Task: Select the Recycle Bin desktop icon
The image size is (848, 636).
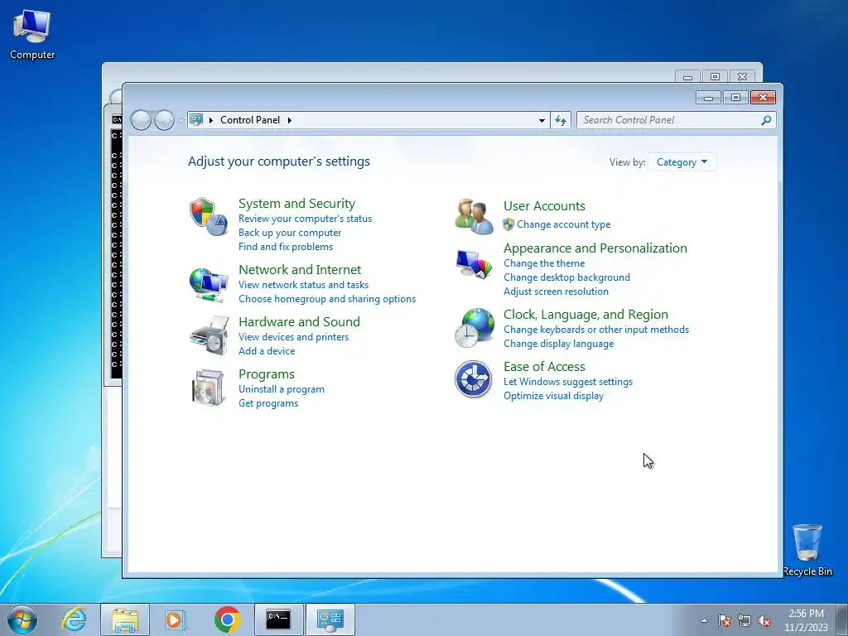Action: tap(807, 550)
